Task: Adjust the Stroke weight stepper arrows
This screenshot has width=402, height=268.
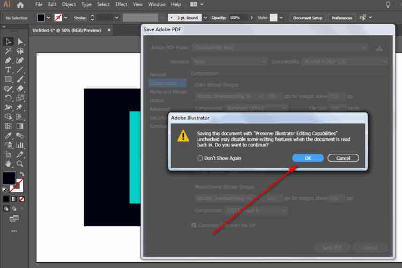Action: pos(92,18)
